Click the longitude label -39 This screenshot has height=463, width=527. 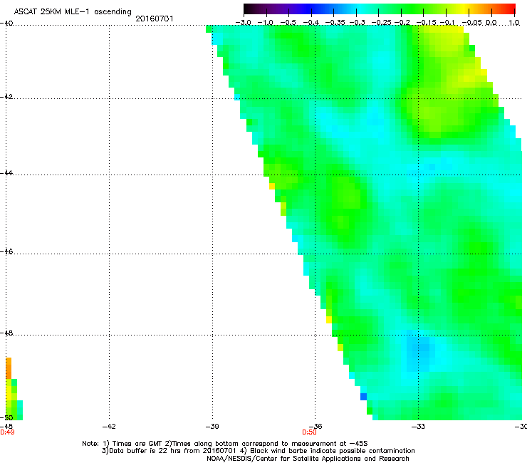coord(212,427)
